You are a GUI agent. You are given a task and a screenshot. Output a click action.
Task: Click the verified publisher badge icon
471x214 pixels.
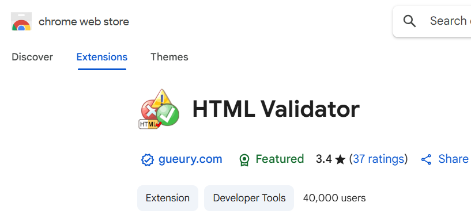tap(148, 160)
